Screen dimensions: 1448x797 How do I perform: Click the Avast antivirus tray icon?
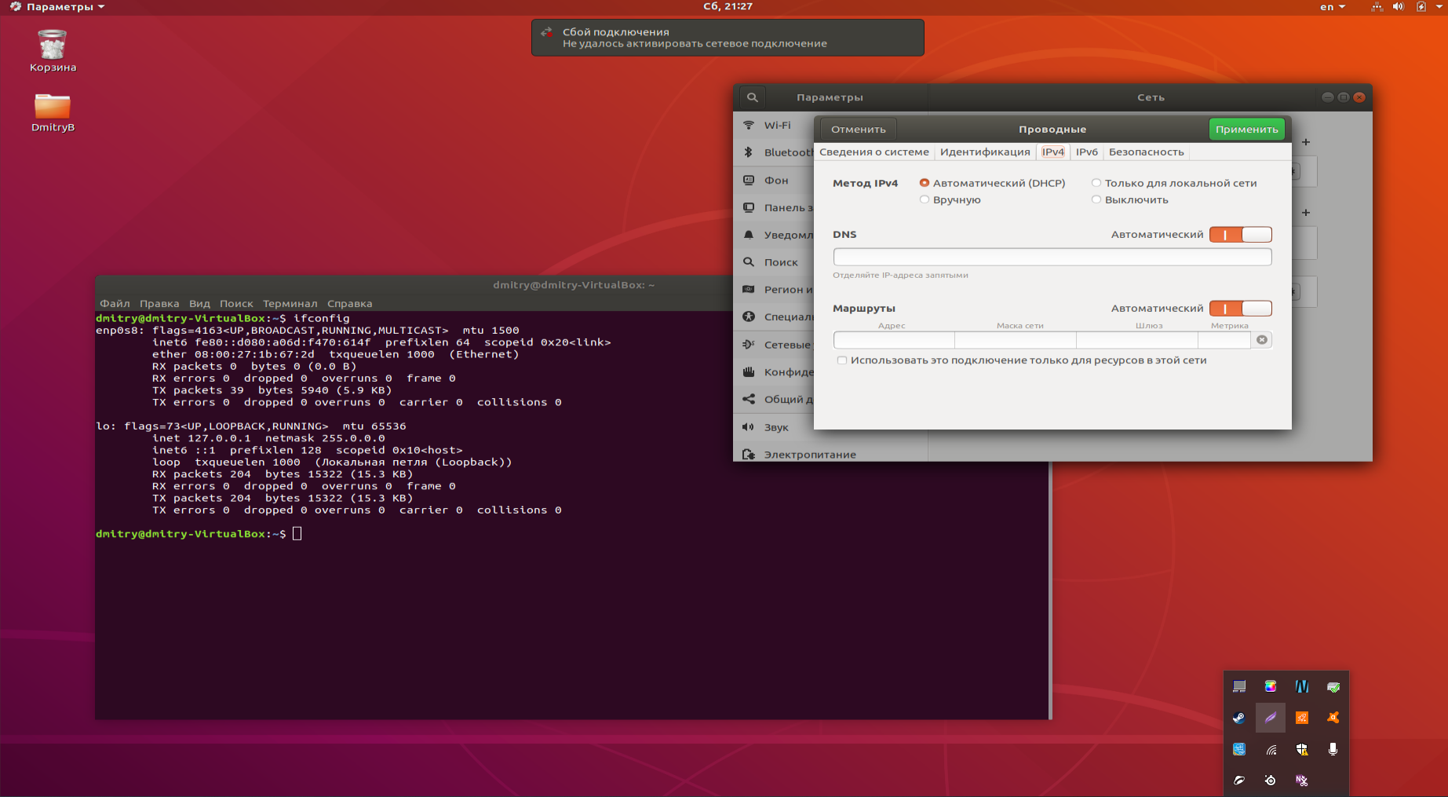point(1333,718)
